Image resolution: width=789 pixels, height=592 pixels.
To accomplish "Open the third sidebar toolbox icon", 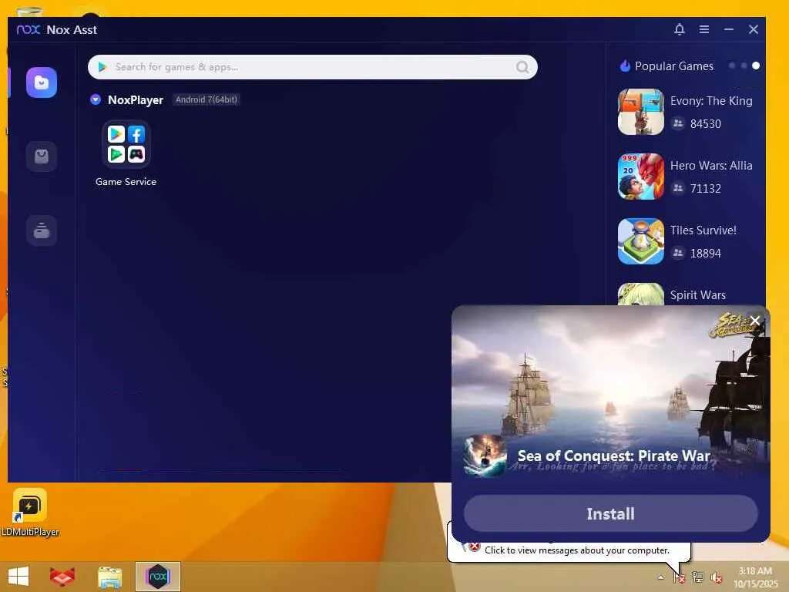I will click(x=42, y=230).
